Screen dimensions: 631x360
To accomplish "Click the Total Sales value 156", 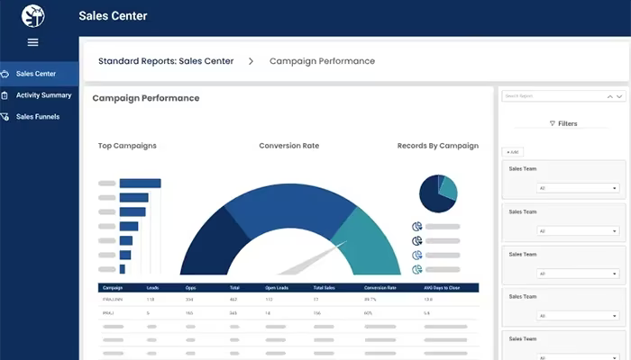I will (317, 313).
